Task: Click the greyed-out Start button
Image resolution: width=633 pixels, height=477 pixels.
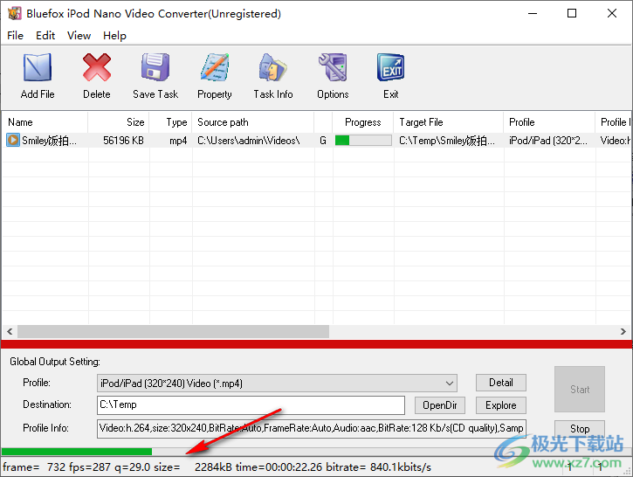Action: [580, 390]
